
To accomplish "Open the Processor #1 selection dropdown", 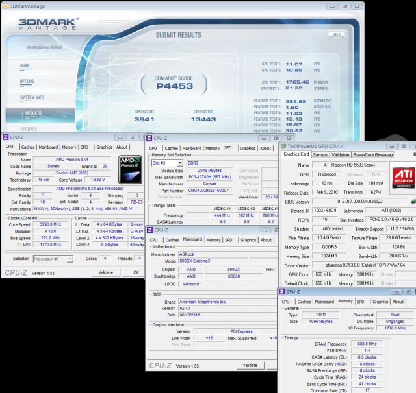I will click(70, 259).
